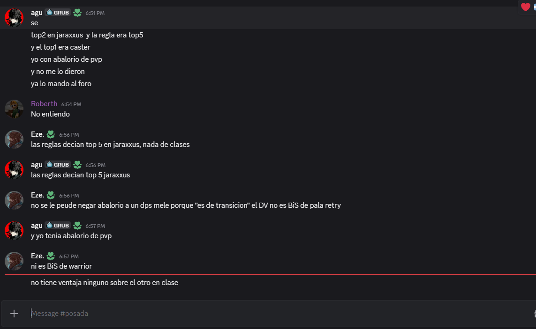Click green role icon next to agu at 6:57 PM
This screenshot has height=329, width=536.
click(x=77, y=226)
